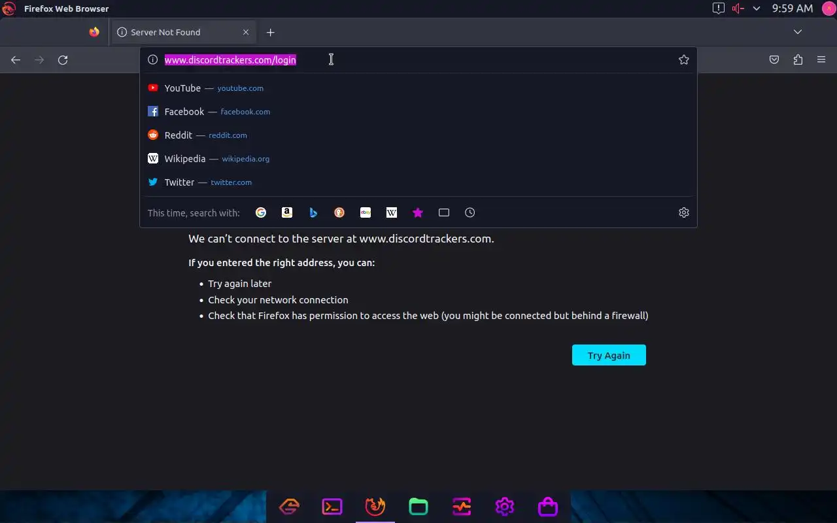Search with eBay this time
The image size is (837, 523).
click(x=366, y=212)
